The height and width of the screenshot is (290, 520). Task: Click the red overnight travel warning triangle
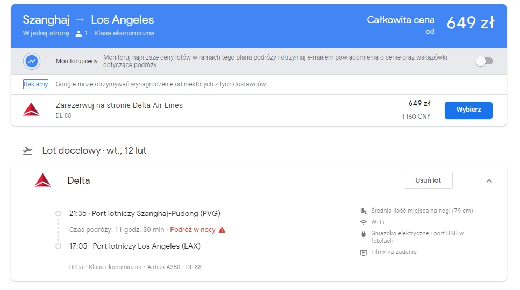(x=222, y=229)
